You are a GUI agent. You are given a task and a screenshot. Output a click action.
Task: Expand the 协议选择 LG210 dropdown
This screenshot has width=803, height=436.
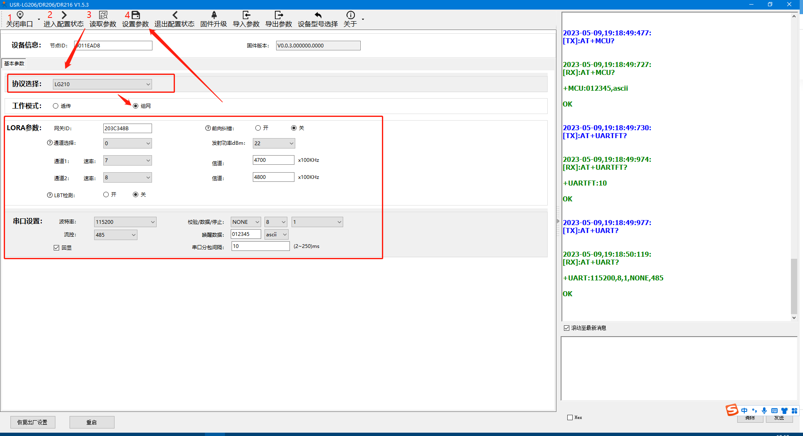click(102, 84)
